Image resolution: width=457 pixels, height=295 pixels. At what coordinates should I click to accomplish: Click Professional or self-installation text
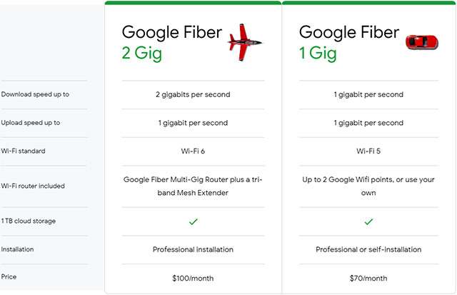click(x=368, y=249)
